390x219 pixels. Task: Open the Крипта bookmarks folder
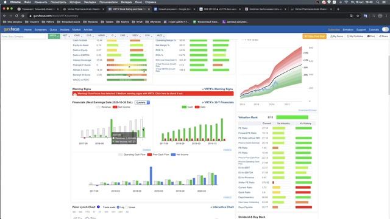click(x=122, y=22)
